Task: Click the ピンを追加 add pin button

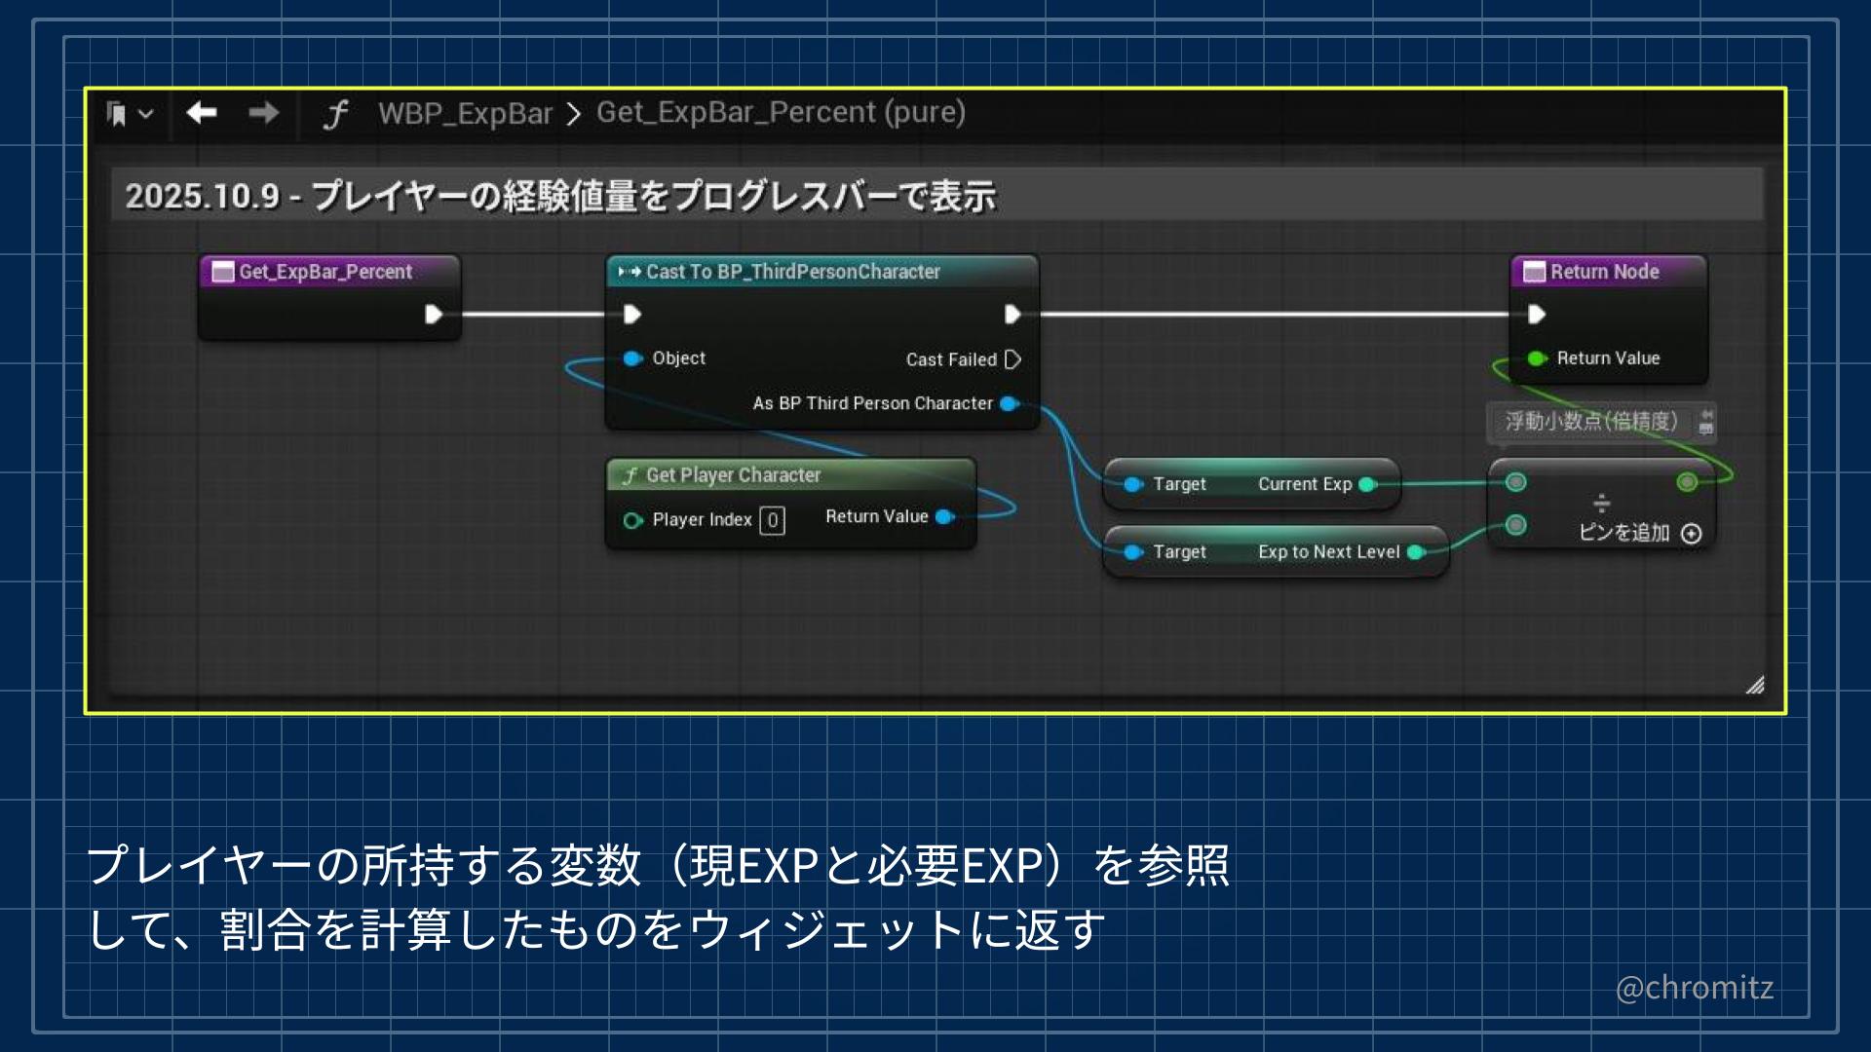Action: (1640, 533)
